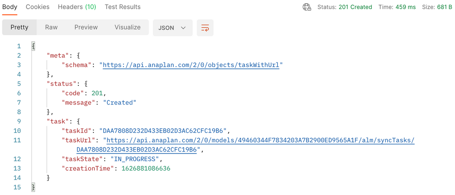
Task: Open the JSON format dropdown
Action: pos(173,28)
